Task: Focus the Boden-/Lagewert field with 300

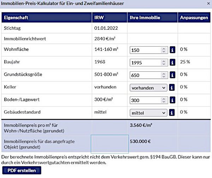Action: coord(149,100)
